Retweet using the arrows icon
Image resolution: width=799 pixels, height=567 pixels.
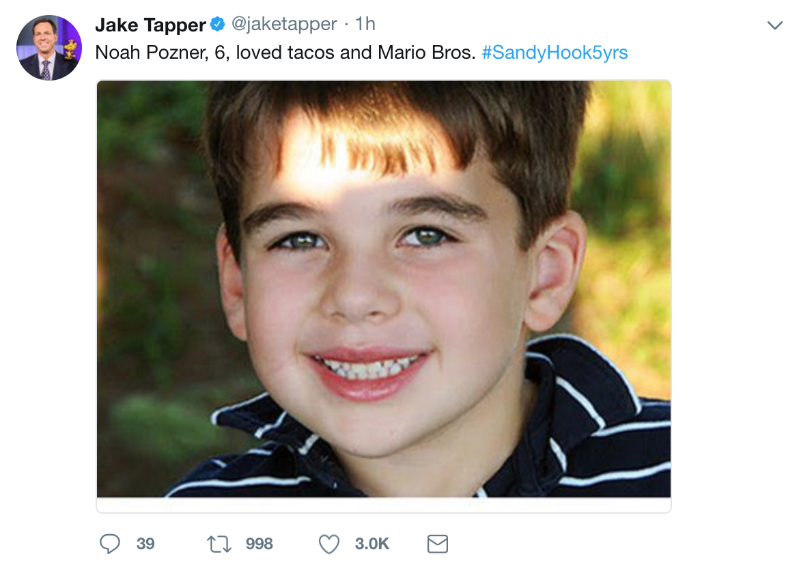click(x=220, y=544)
